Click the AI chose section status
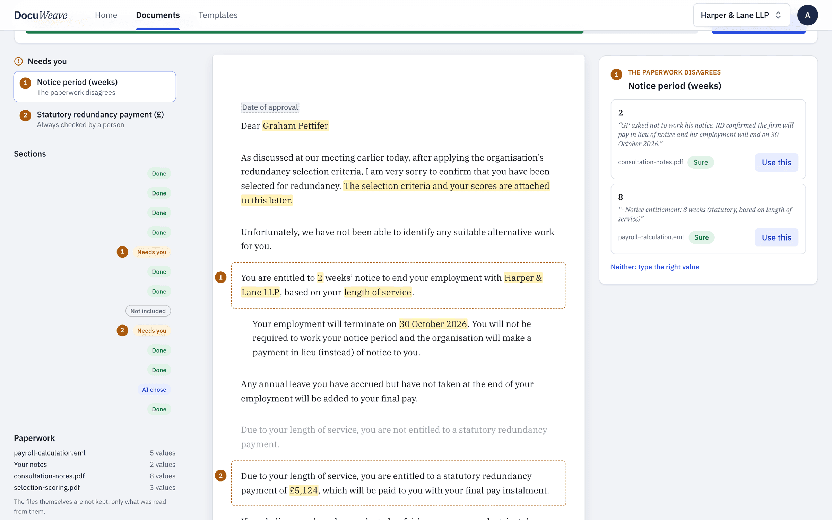This screenshot has width=832, height=520. click(x=154, y=389)
